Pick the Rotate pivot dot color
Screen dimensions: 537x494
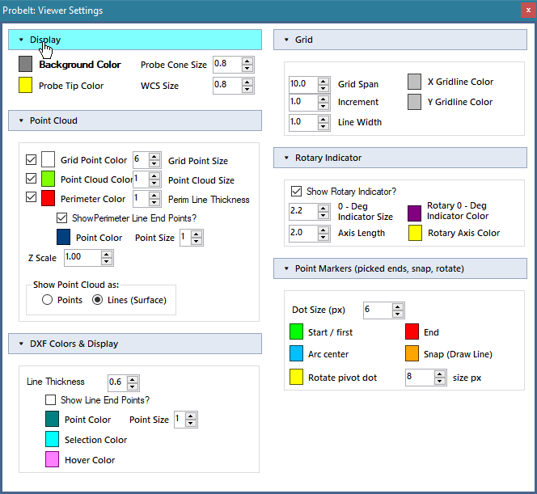296,377
